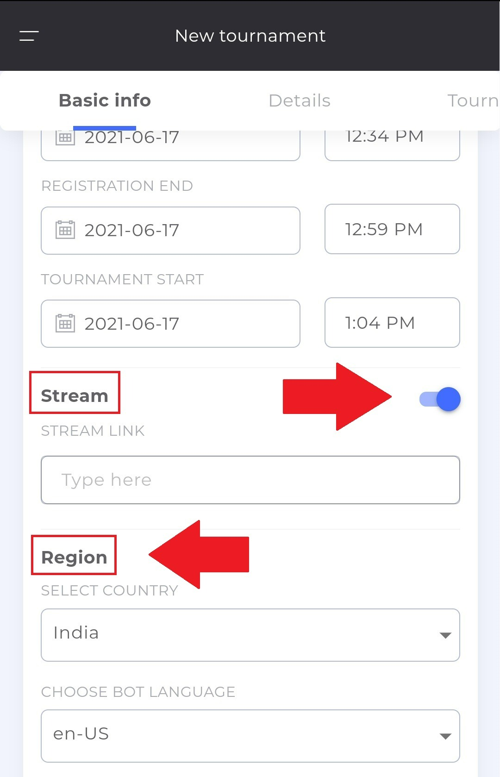Switch to the Details tab
This screenshot has height=777, width=500.
tap(300, 100)
